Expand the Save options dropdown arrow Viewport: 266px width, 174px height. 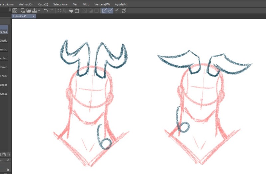39,11
